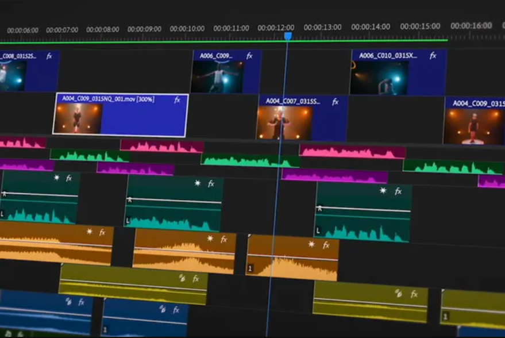
Task: Click fx badge on the A006_C010_0315X clip
Action: click(433, 56)
